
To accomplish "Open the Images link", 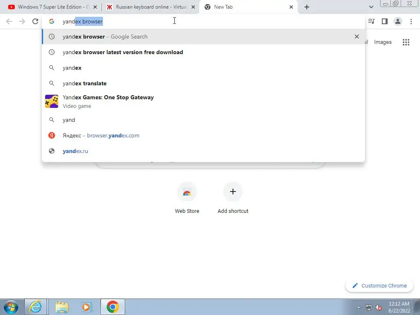I will pos(383,42).
